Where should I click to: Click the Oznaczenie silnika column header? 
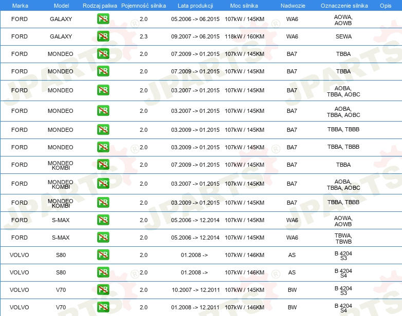pyautogui.click(x=344, y=6)
